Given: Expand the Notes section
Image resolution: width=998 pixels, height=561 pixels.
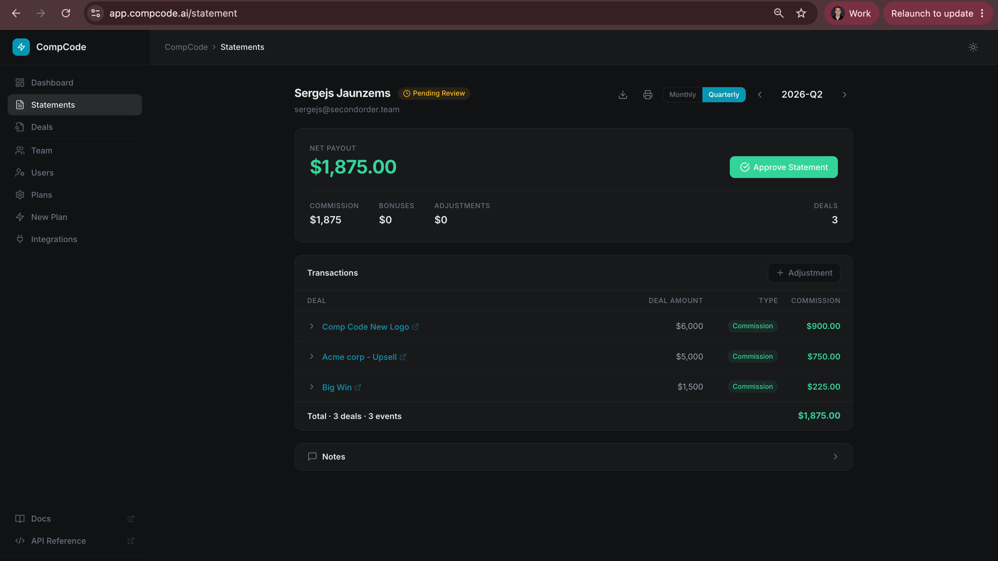Looking at the screenshot, I should click(574, 457).
